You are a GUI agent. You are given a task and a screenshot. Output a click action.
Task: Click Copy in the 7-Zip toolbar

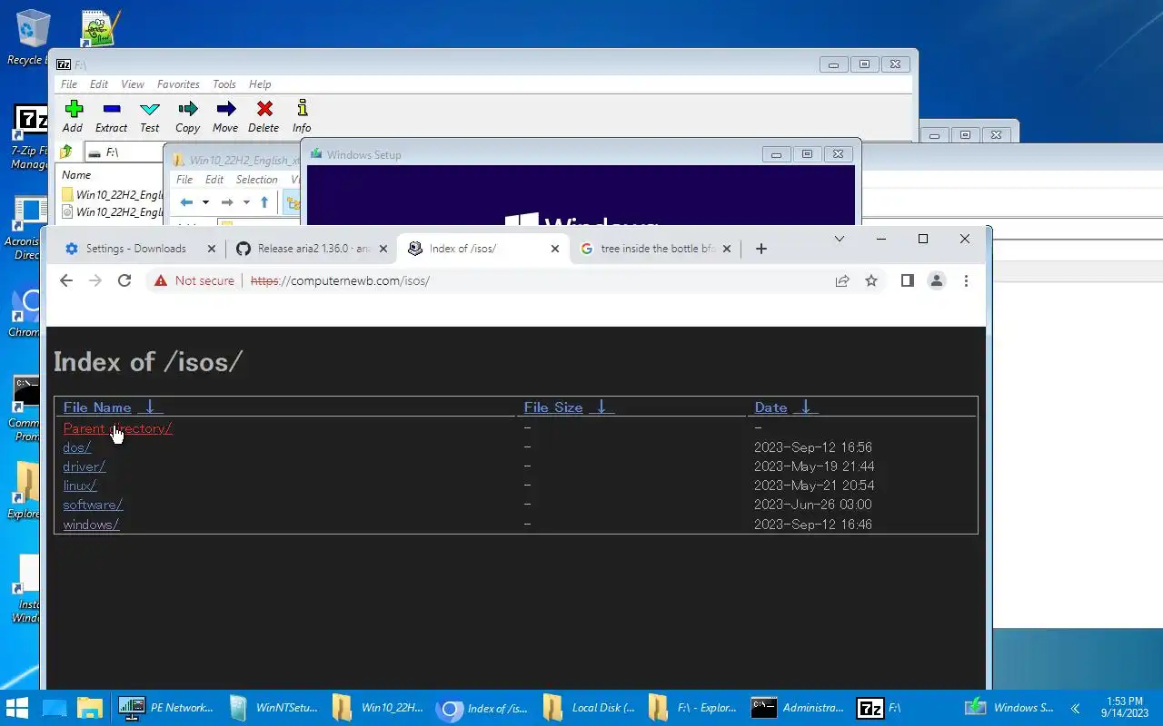(x=187, y=116)
